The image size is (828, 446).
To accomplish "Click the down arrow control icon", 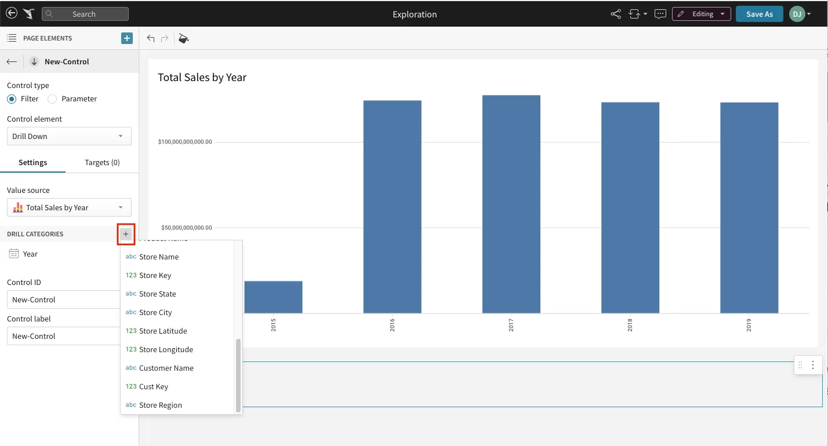I will tap(34, 61).
